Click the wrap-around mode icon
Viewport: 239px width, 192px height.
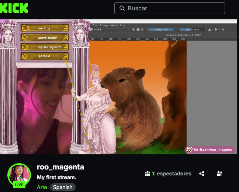pyautogui.click(x=223, y=30)
